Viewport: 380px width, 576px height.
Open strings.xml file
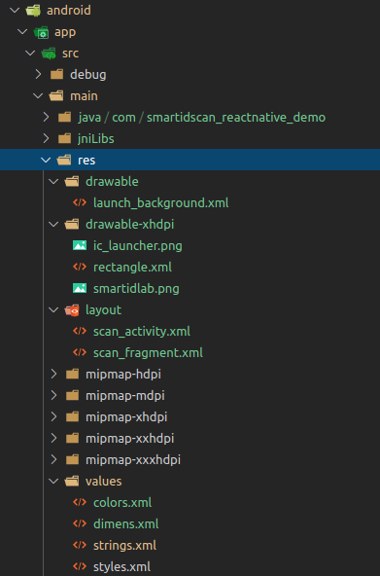125,545
